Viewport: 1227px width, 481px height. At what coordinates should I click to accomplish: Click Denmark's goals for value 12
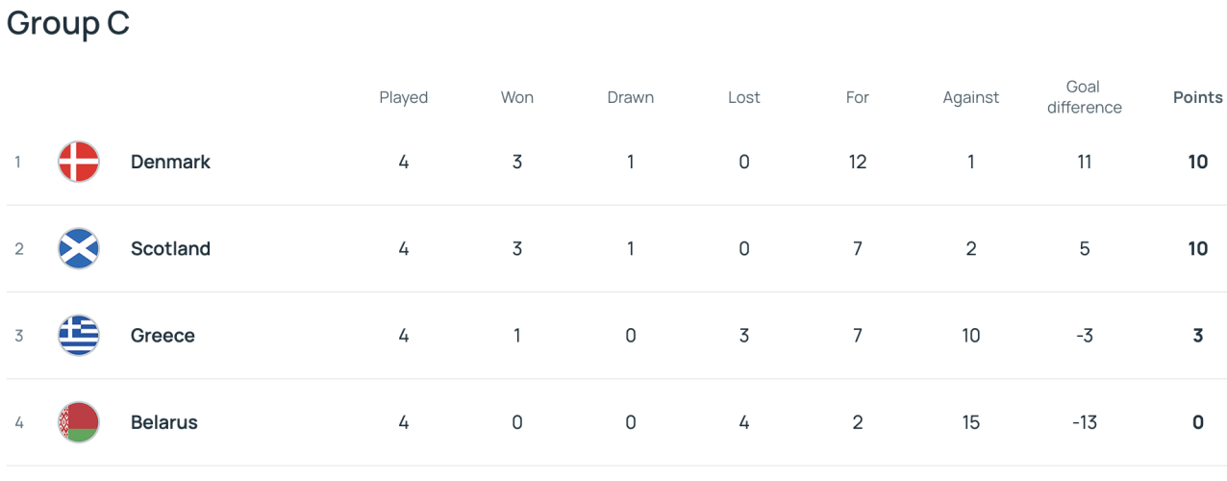[857, 162]
